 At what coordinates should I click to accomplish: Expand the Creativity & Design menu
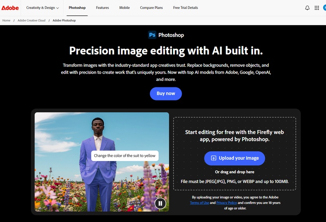click(x=42, y=8)
